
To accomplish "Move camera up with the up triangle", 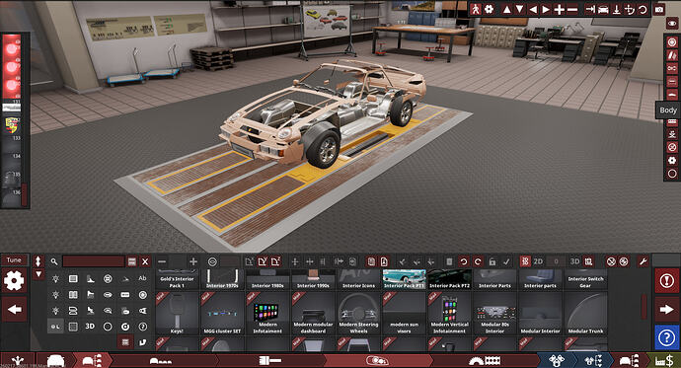I will click(x=506, y=9).
